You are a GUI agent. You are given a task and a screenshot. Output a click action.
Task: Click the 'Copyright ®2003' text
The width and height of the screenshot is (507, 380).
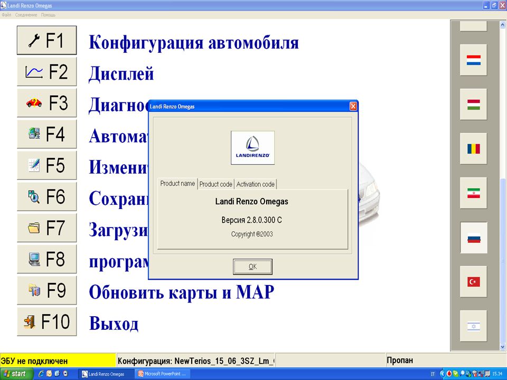(252, 234)
